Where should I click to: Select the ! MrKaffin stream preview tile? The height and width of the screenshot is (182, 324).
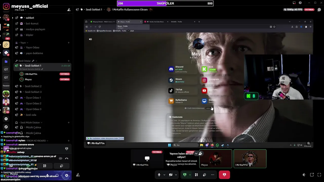pos(147,159)
